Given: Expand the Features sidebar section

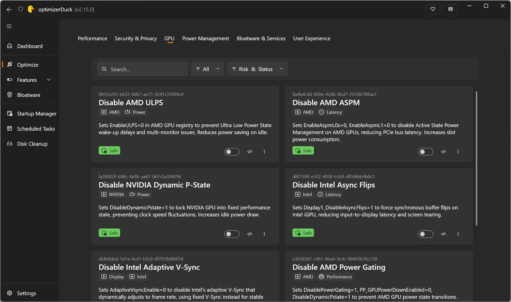Looking at the screenshot, I should pyautogui.click(x=29, y=80).
